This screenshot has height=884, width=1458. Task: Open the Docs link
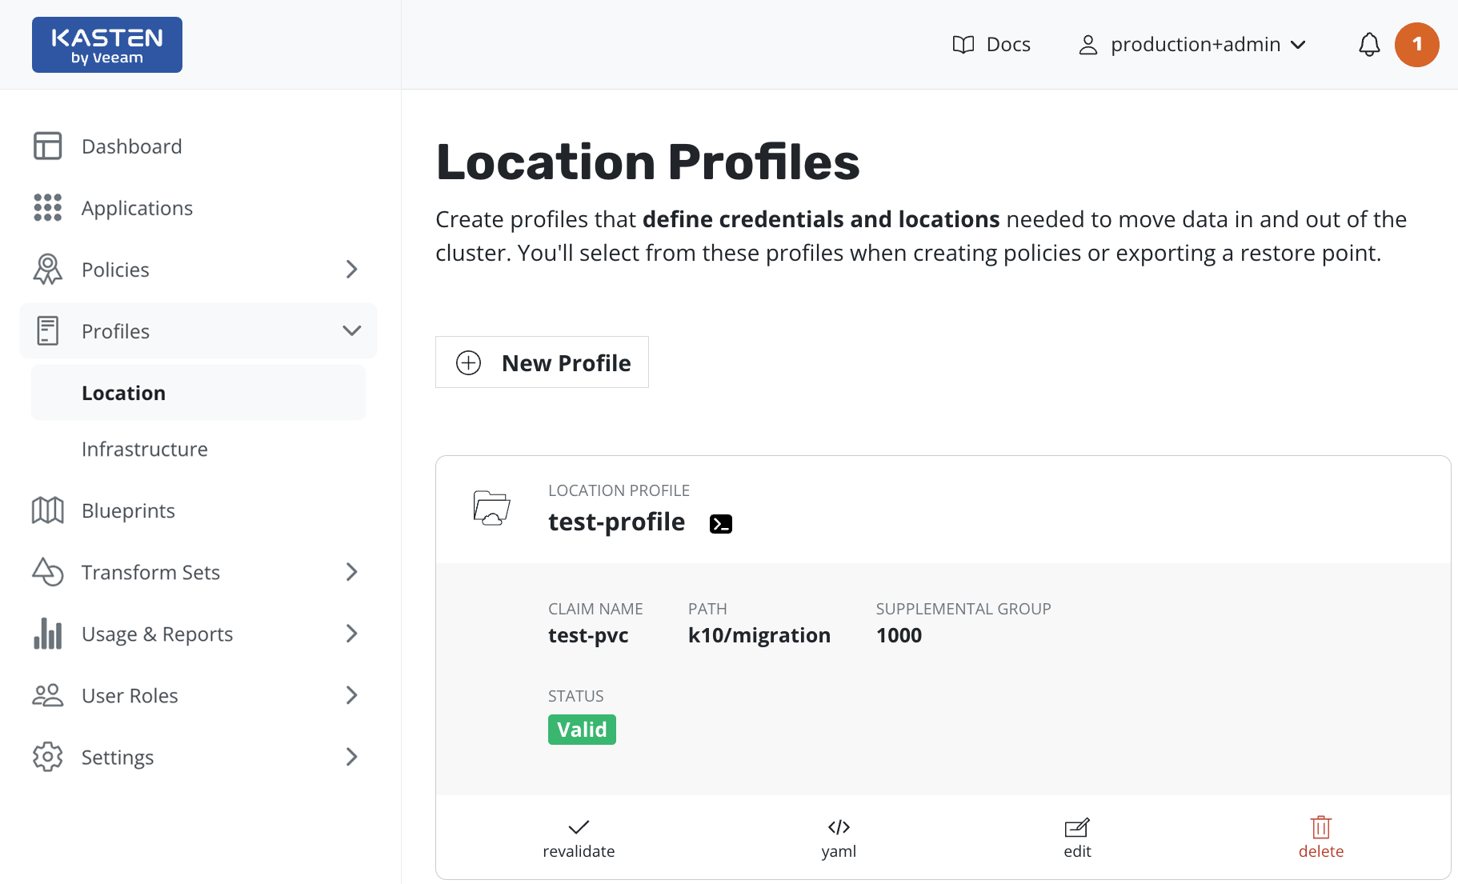click(991, 45)
